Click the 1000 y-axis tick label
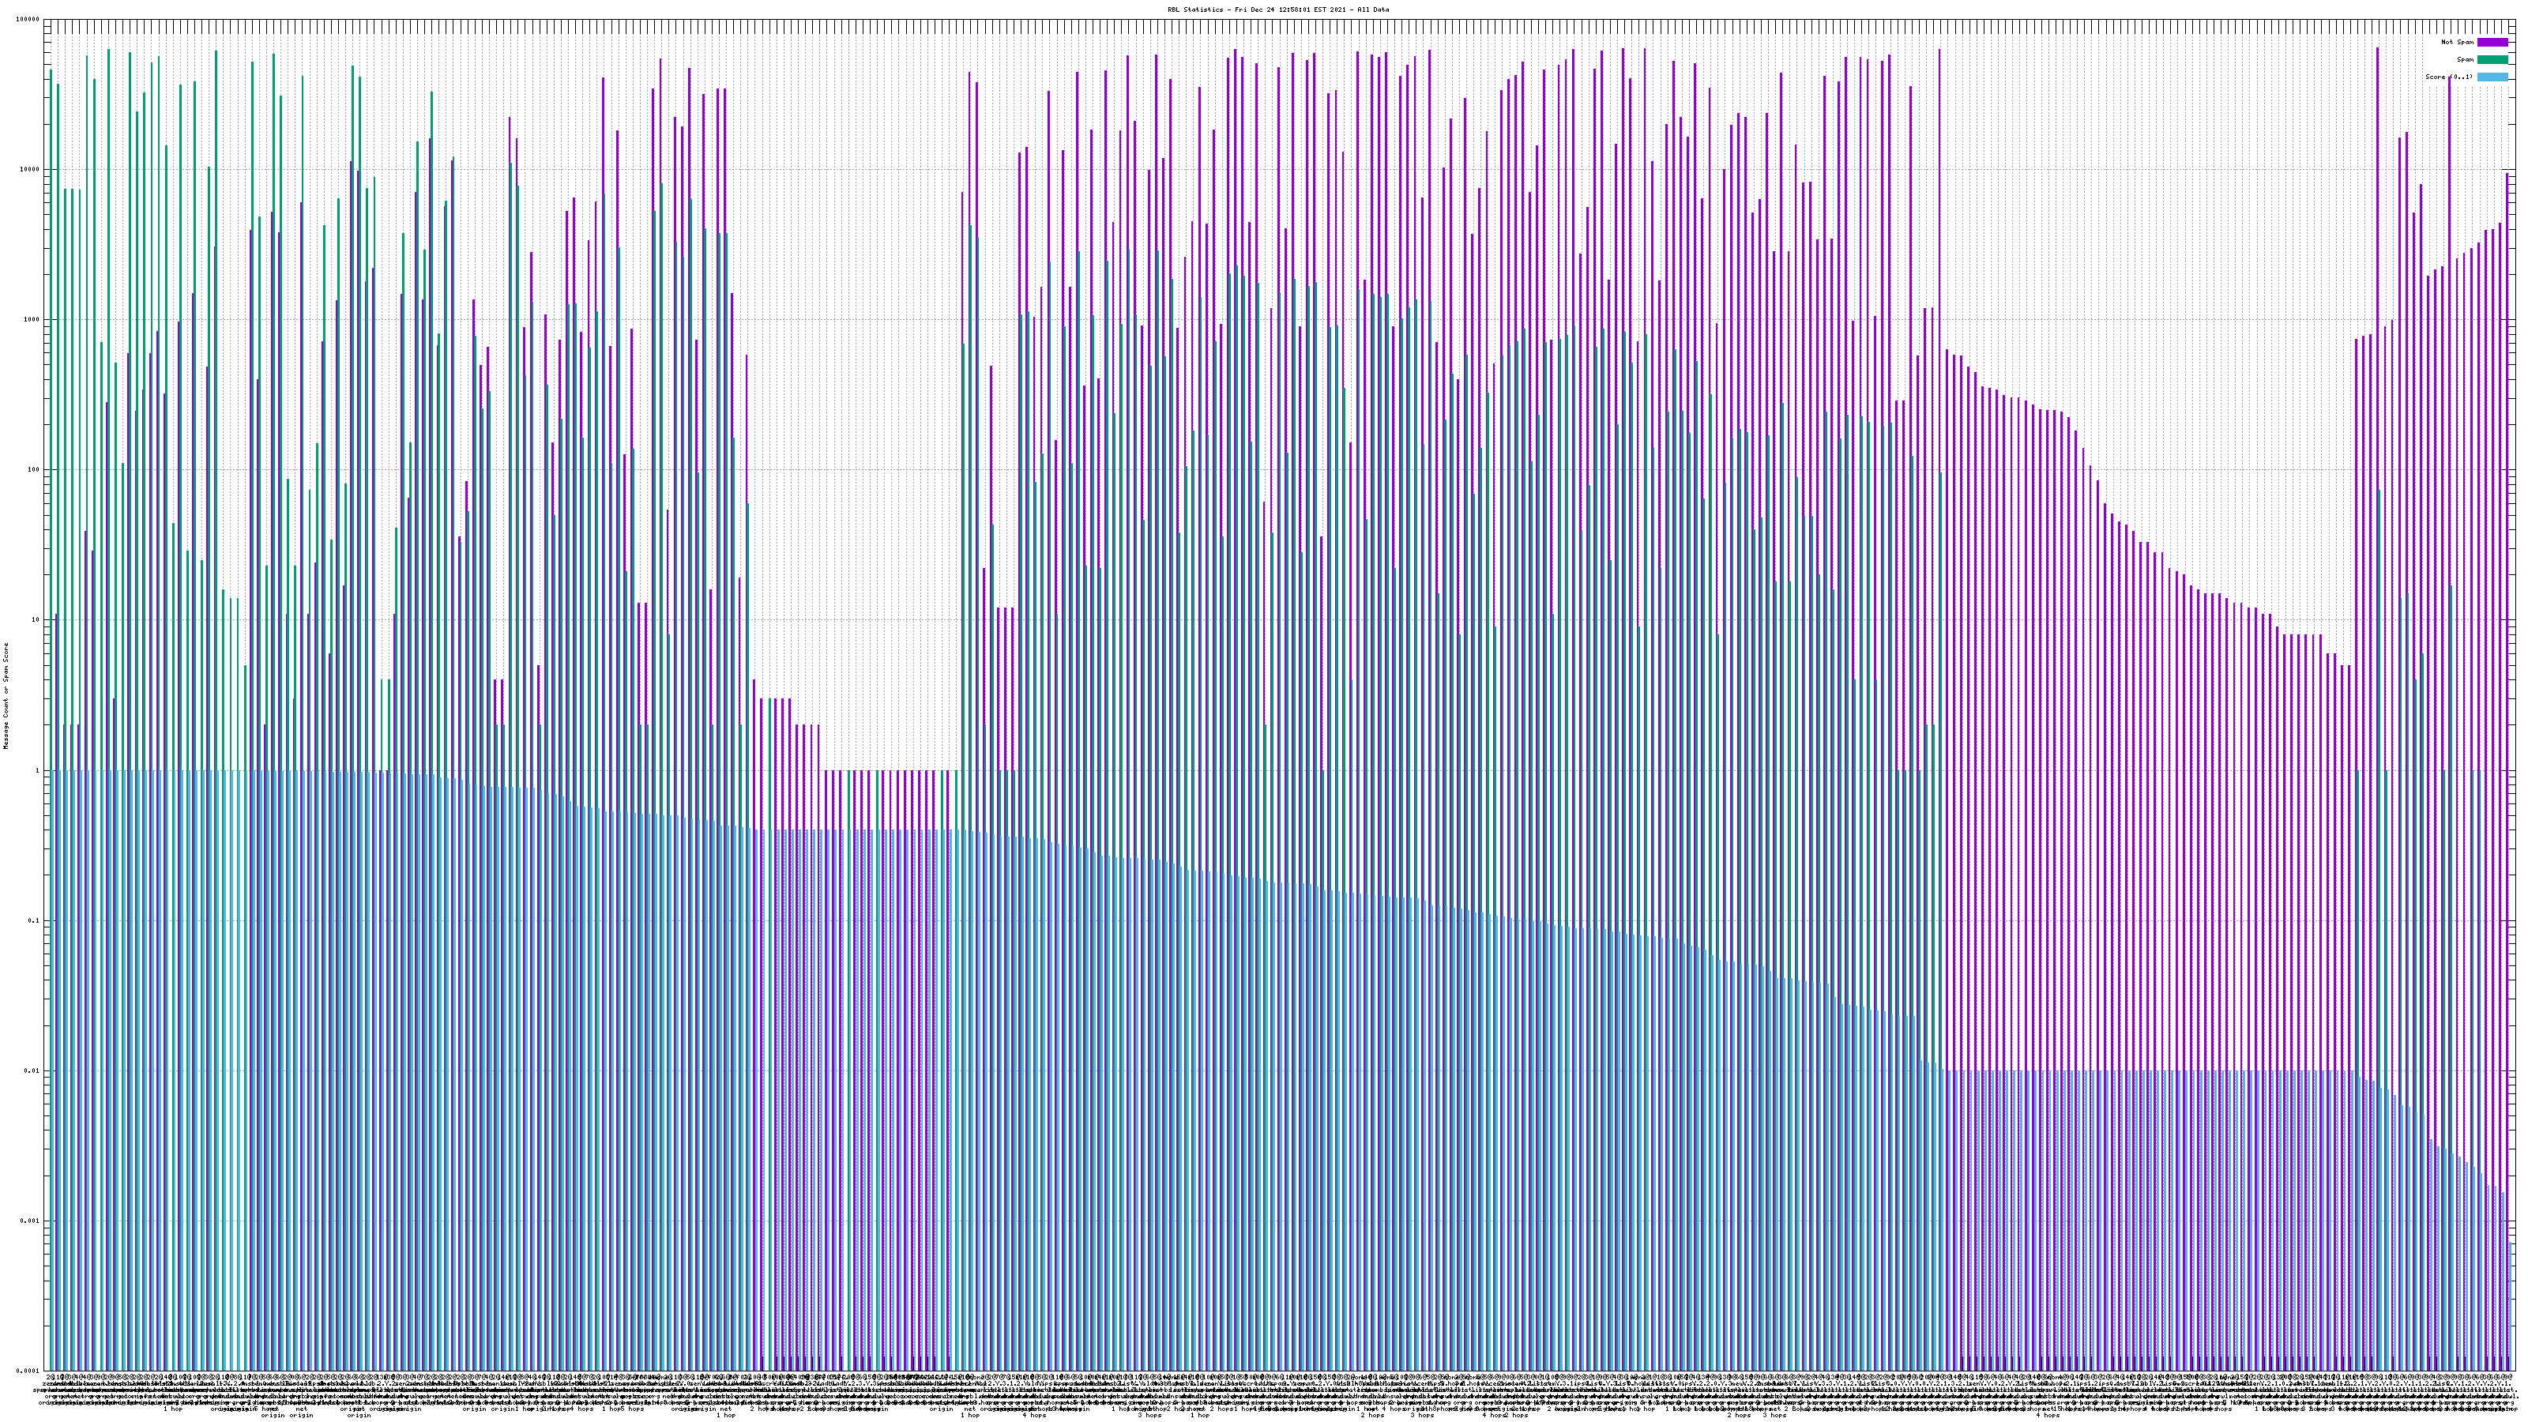Screen dimensions: 2528x1422 32,320
